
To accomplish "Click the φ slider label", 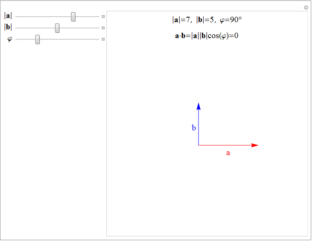I will [x=9, y=39].
